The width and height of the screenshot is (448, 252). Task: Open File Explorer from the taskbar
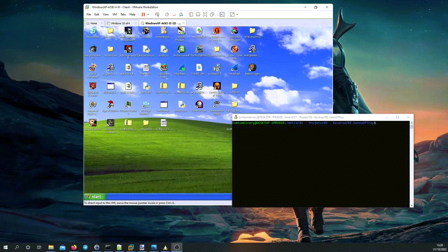(x=51, y=247)
